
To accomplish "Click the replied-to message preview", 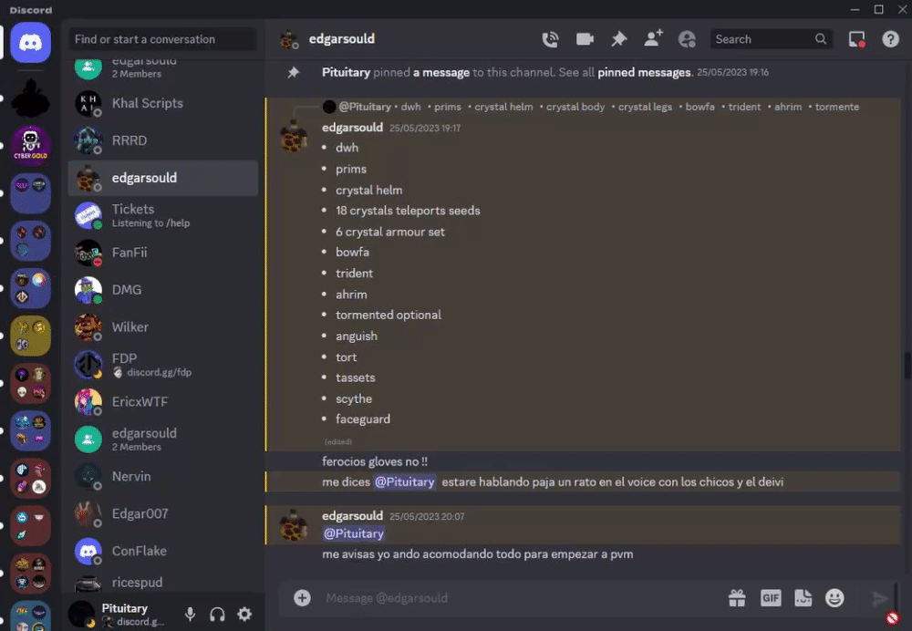I will (x=599, y=107).
